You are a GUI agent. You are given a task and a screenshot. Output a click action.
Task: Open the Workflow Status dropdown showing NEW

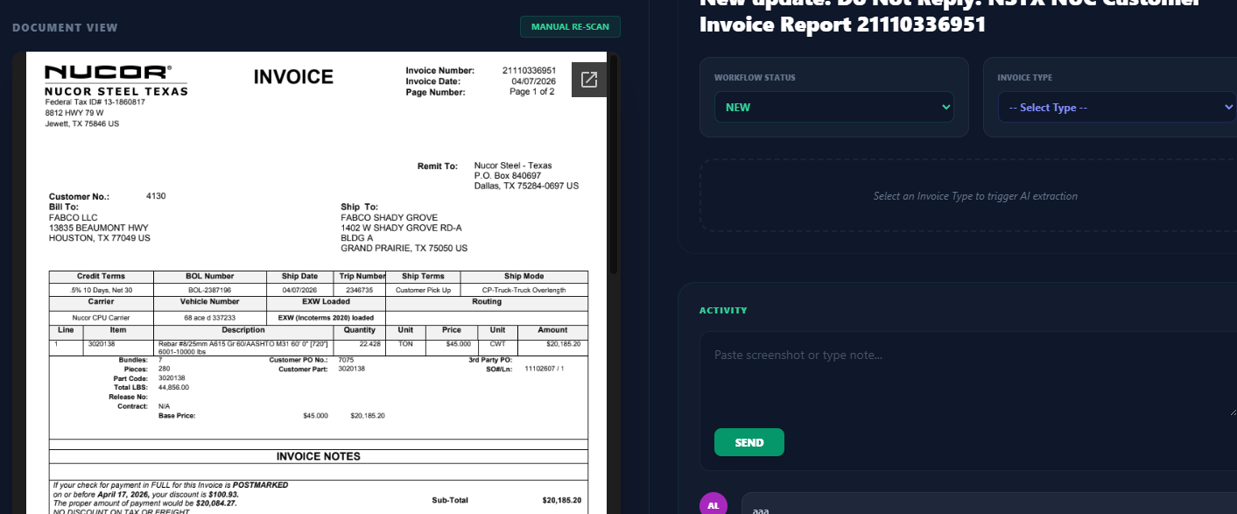pos(834,107)
